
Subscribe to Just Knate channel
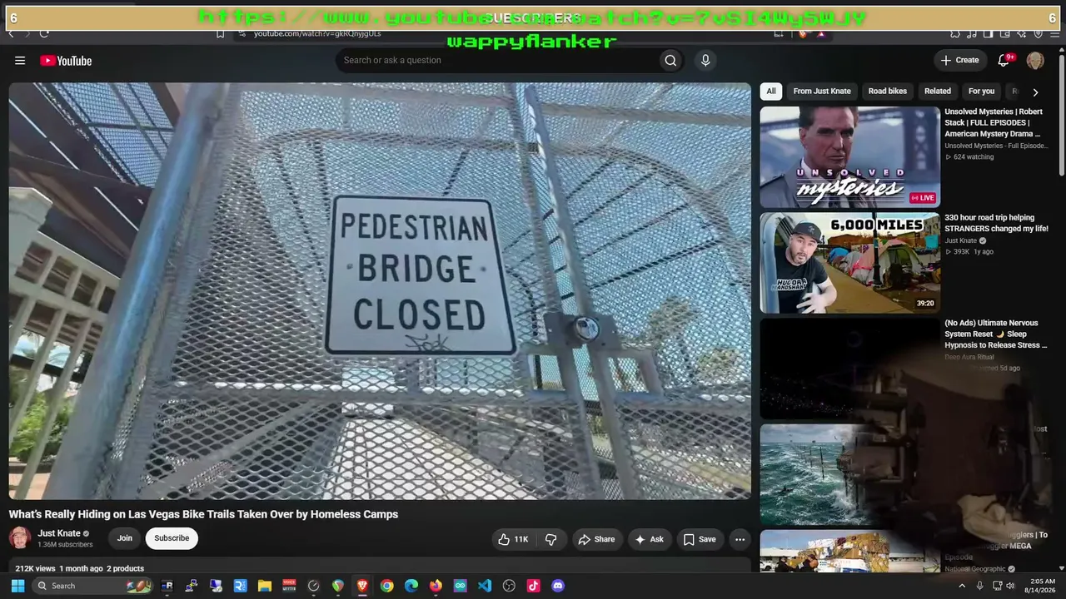[172, 538]
